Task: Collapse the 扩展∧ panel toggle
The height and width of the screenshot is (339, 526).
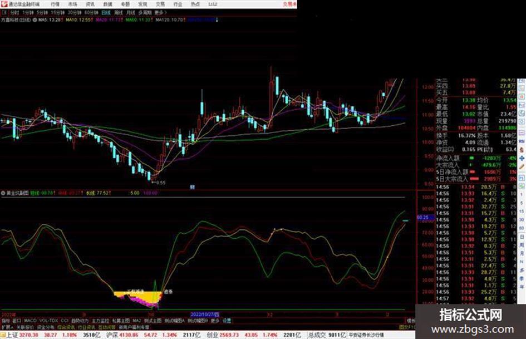Action: (x=7, y=327)
